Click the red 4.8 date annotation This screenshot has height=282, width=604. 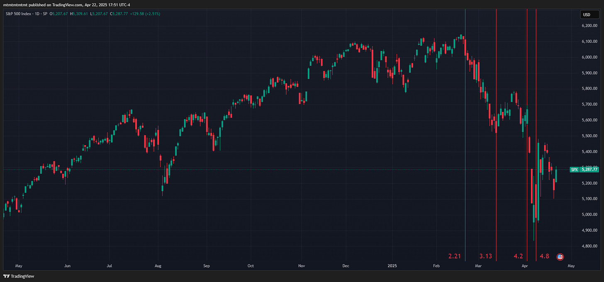[544, 256]
